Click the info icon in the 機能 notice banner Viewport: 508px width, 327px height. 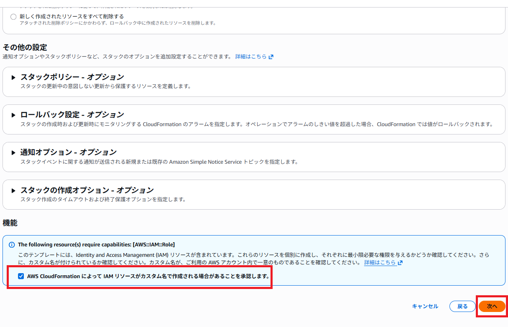(10, 244)
